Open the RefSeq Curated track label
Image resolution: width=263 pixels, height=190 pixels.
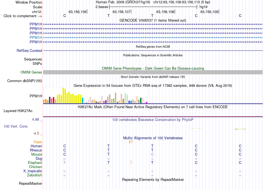(x=29, y=50)
